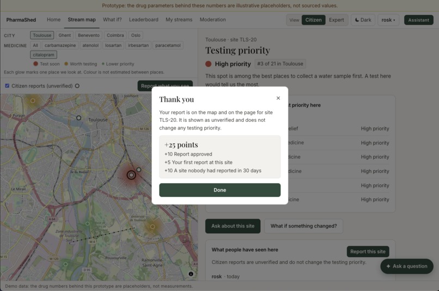Screen dimensions: 439x291
Task: Click Report this site button
Action: point(368,252)
